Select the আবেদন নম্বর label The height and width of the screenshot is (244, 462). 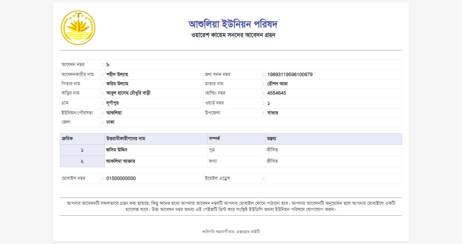(x=73, y=64)
